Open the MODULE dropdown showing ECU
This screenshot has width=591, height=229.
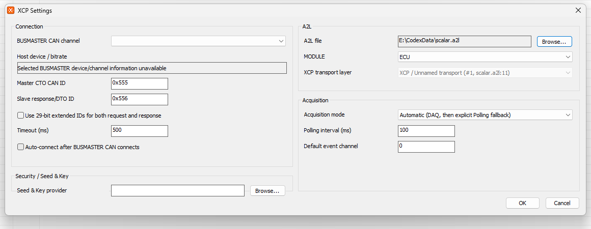tap(485, 57)
